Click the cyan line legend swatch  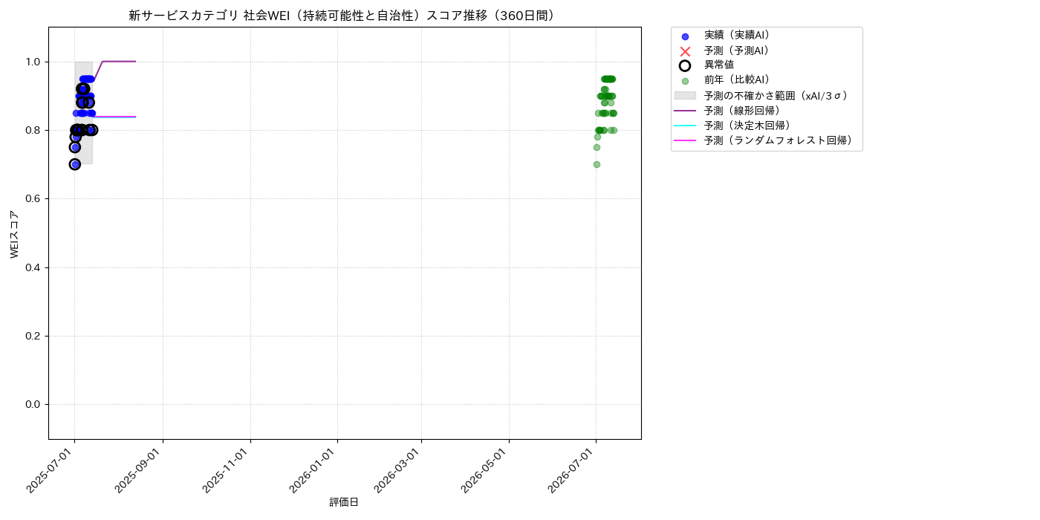pyautogui.click(x=685, y=125)
